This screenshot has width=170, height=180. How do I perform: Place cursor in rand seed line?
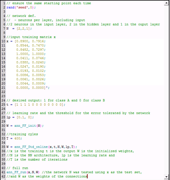click(21, 7)
